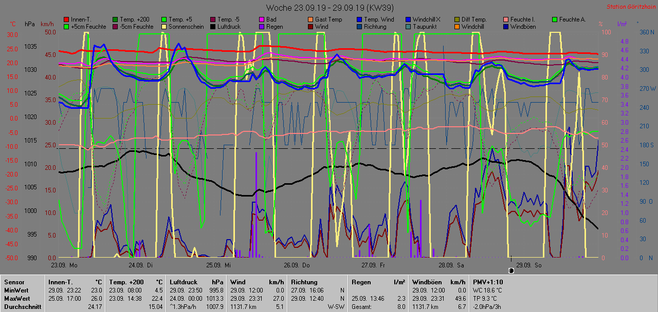
Task: Click the '90 O' direction axis label
Action: [x=646, y=202]
